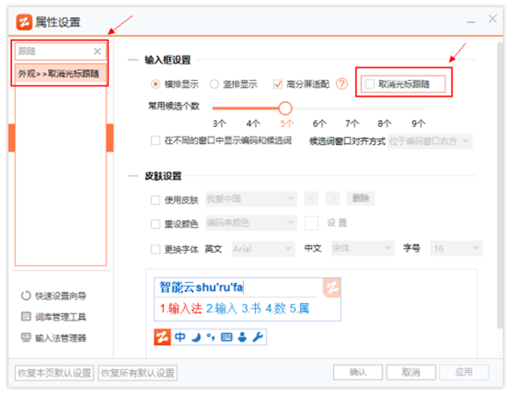
Task: Click candidate 2.输入 in preview
Action: pos(222,308)
